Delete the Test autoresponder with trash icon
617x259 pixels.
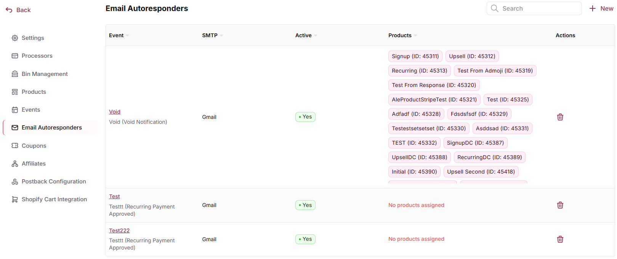tap(560, 205)
